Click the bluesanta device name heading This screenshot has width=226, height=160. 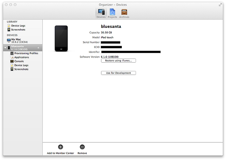[111, 26]
